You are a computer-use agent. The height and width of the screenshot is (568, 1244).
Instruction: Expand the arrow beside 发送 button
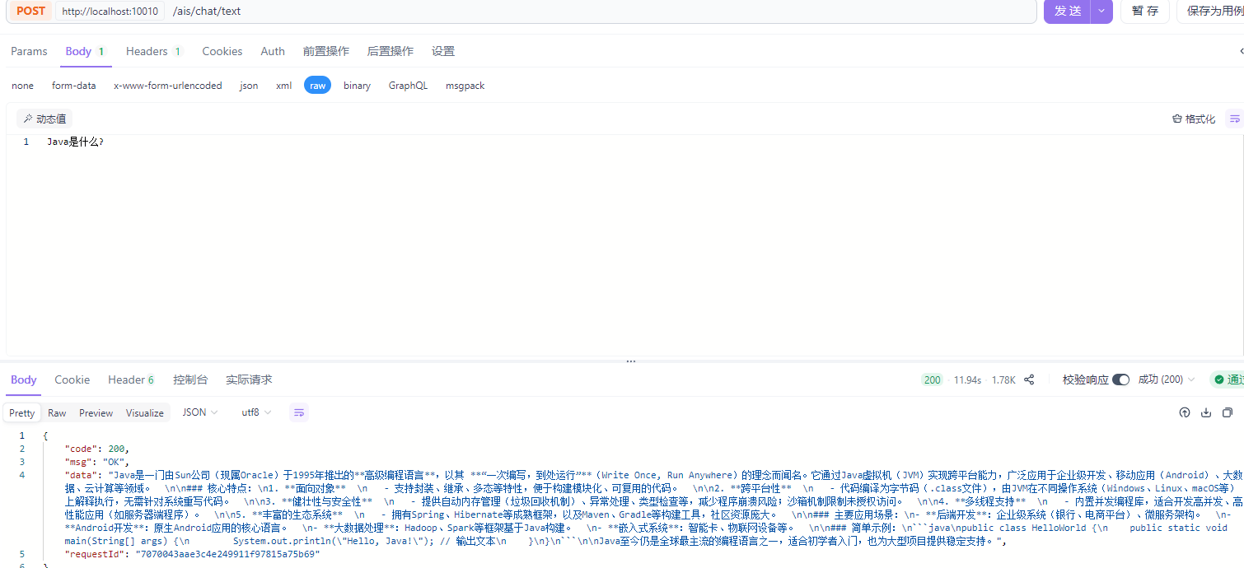click(1101, 11)
